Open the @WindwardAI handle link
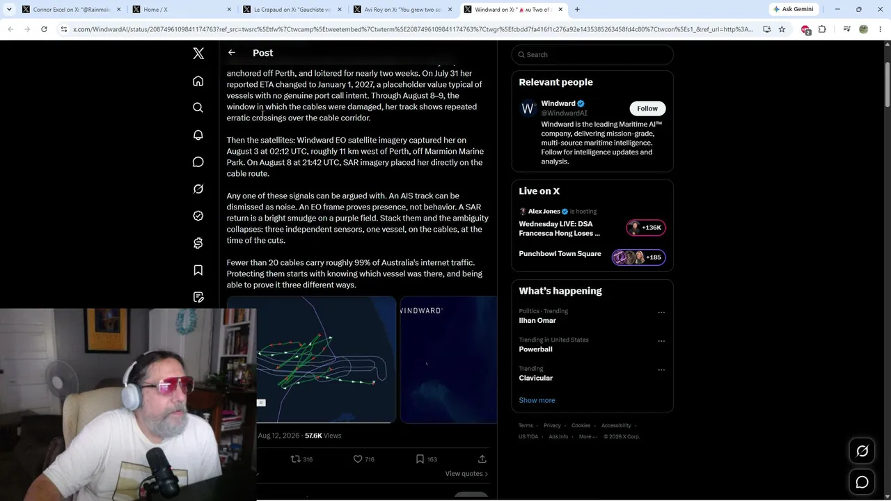This screenshot has width=891, height=501. (565, 113)
